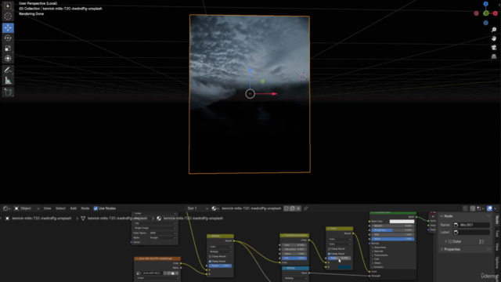501x282 pixels.
Task: Select the Measure tool
Action: [x=8, y=81]
